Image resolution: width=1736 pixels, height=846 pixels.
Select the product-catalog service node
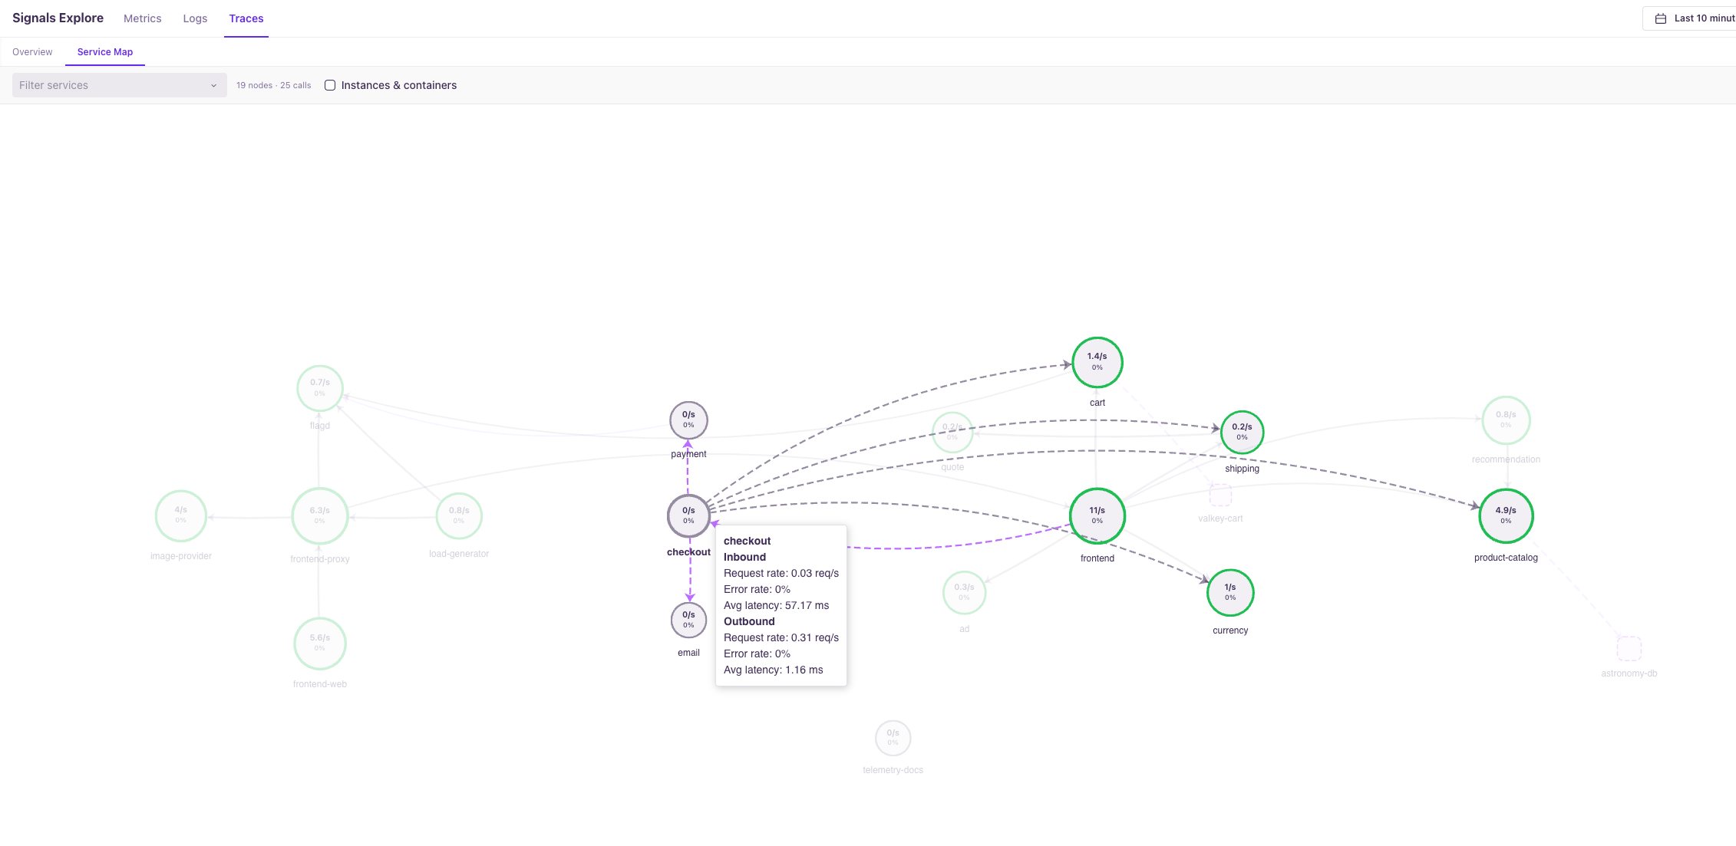[1506, 515]
